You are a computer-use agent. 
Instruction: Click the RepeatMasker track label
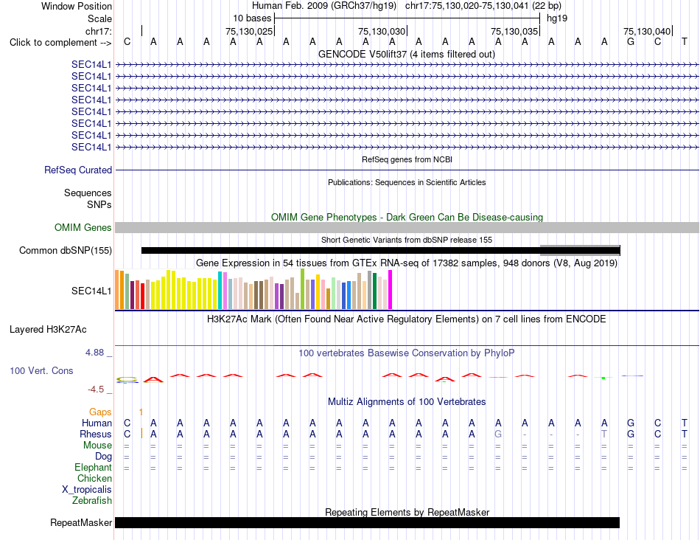[81, 522]
